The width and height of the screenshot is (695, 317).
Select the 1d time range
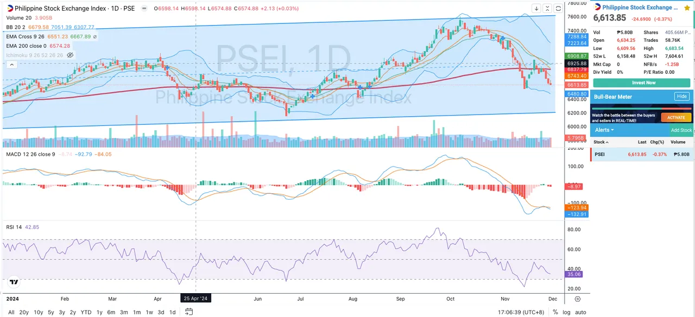click(173, 312)
